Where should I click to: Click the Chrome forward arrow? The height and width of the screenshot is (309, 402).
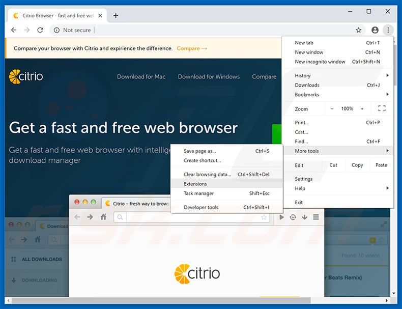(x=27, y=30)
